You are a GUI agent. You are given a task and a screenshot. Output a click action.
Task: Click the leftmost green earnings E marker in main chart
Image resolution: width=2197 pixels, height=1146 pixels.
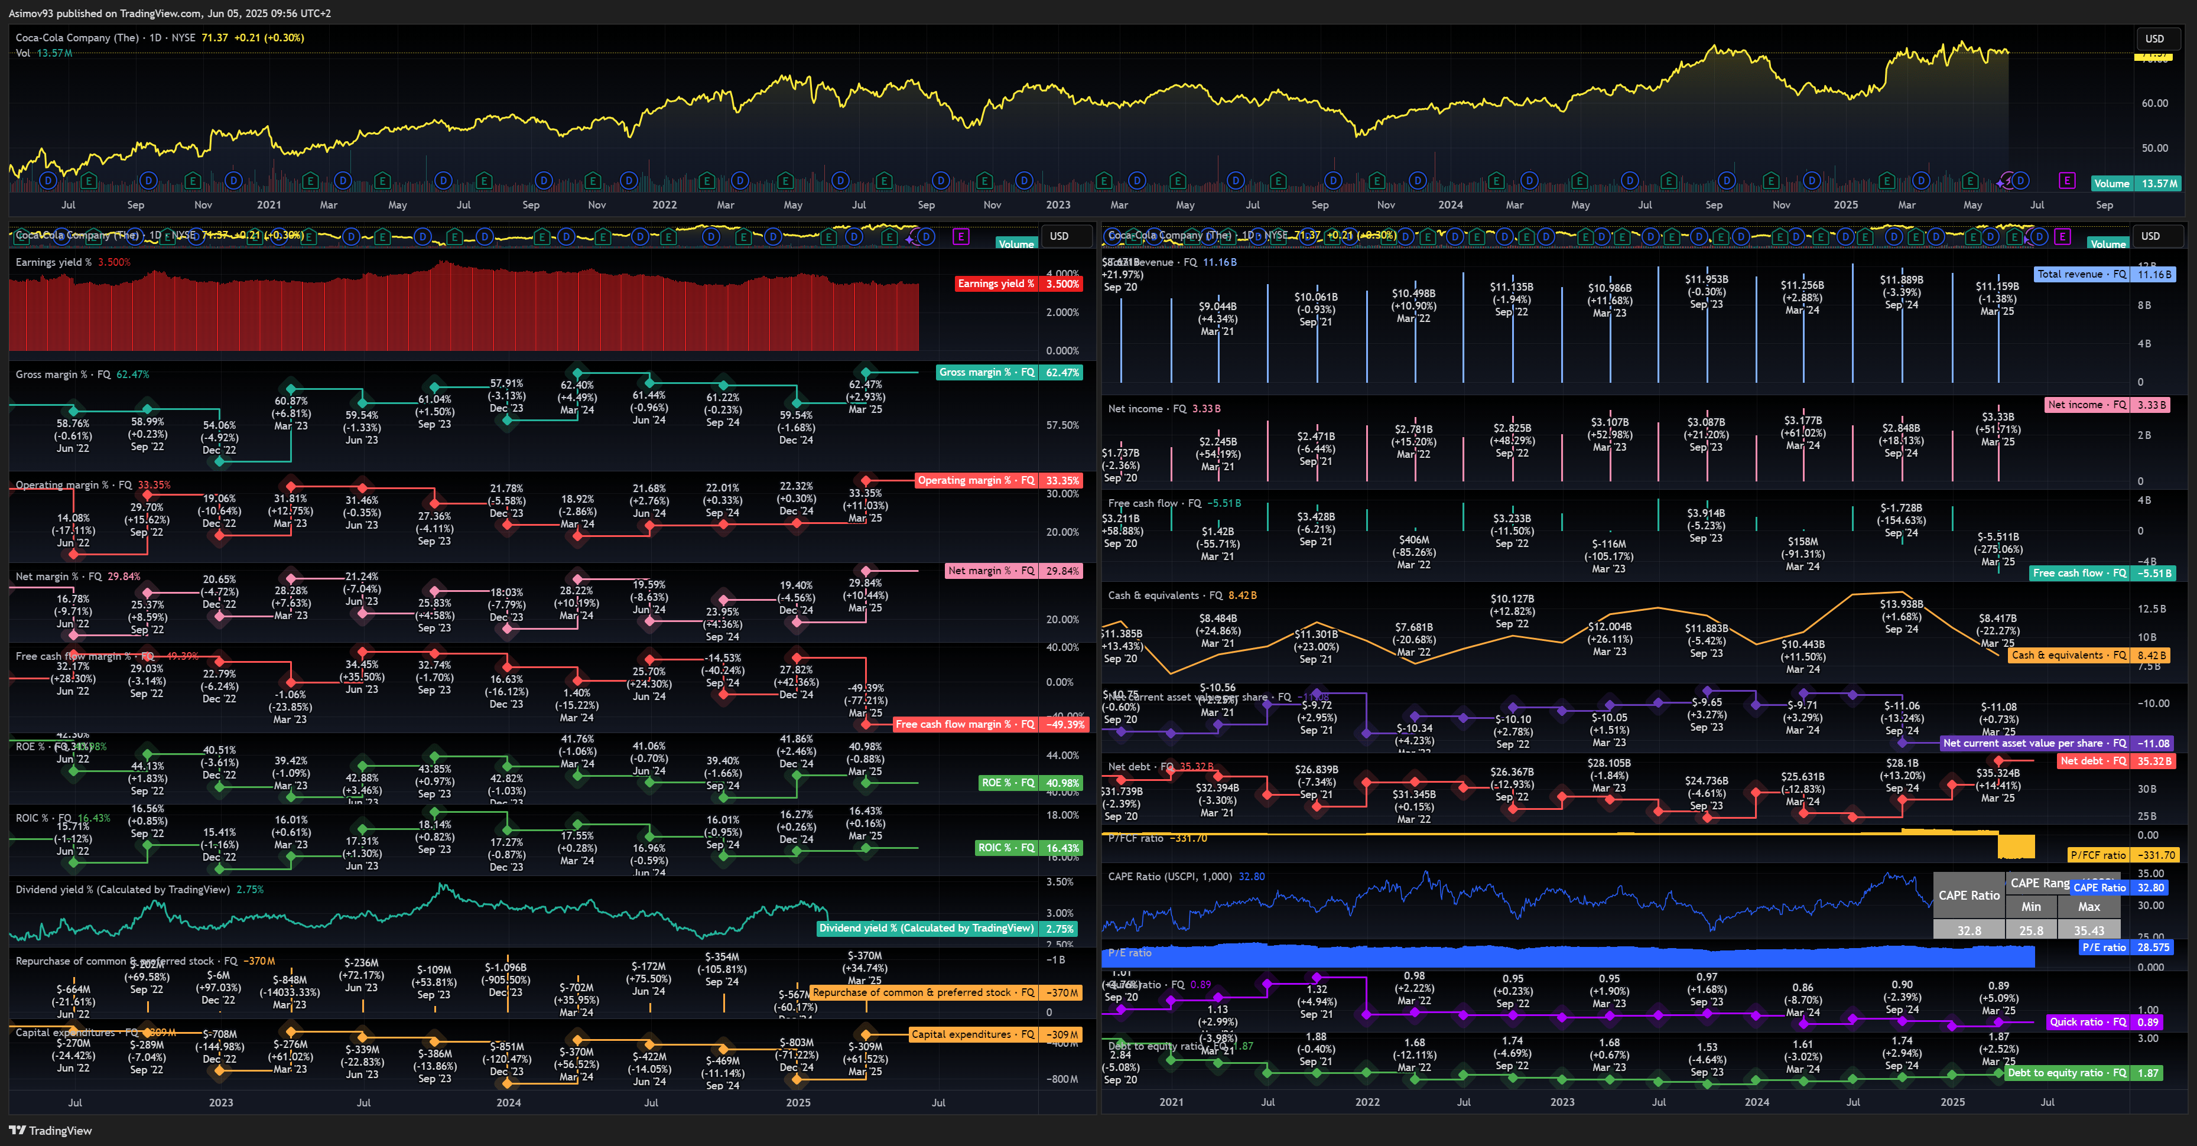pyautogui.click(x=89, y=181)
